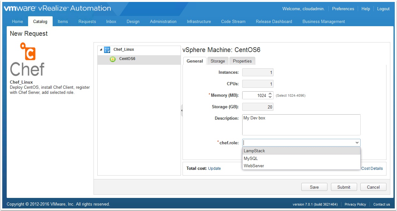Click the Instances field
Viewport: 397px width, 211px height.
[x=258, y=72]
